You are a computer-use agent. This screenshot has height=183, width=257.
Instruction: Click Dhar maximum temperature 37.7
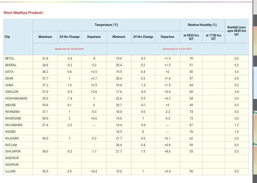tap(45, 79)
